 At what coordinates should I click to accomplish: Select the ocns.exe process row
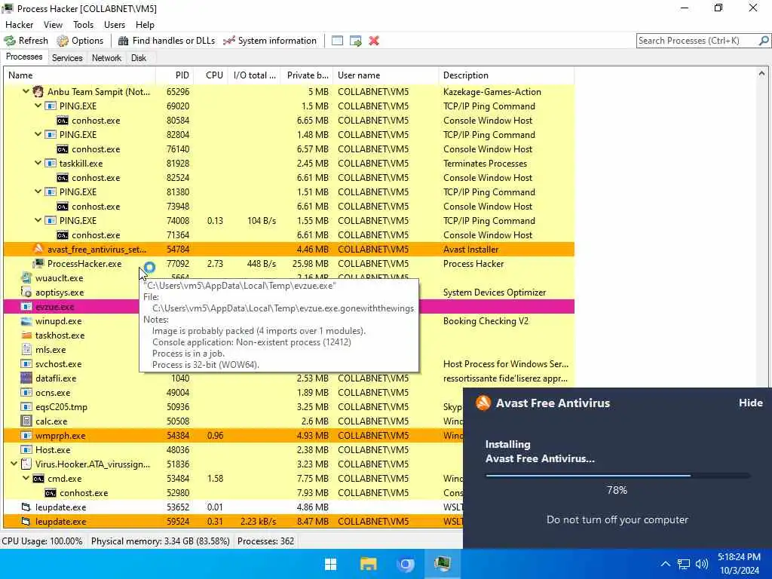pyautogui.click(x=289, y=392)
